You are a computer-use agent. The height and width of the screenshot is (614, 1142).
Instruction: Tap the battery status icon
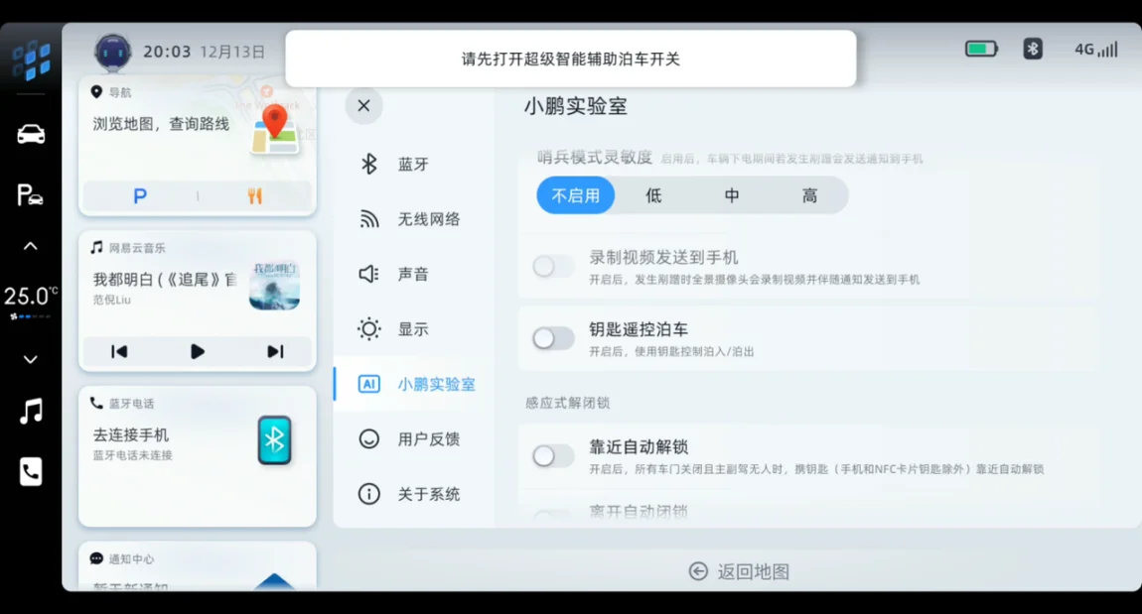[x=981, y=50]
